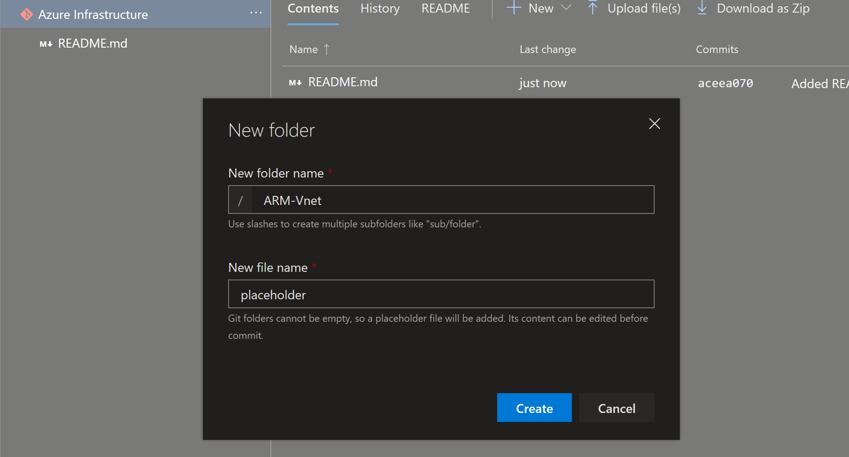Click the Name column header
Image resolution: width=849 pixels, height=457 pixels.
(x=304, y=49)
